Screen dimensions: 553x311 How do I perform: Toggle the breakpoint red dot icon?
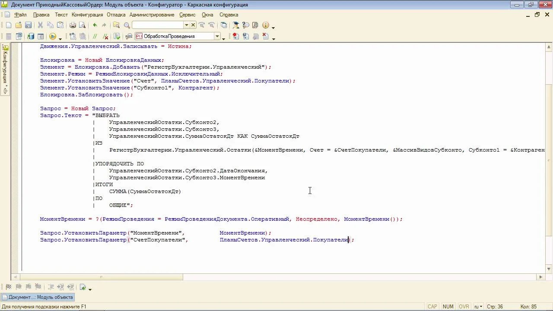point(235,37)
